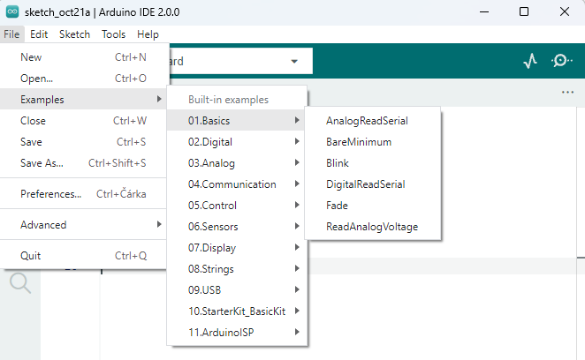585x360 pixels.
Task: Maximize the Arduino IDE window
Action: click(524, 12)
